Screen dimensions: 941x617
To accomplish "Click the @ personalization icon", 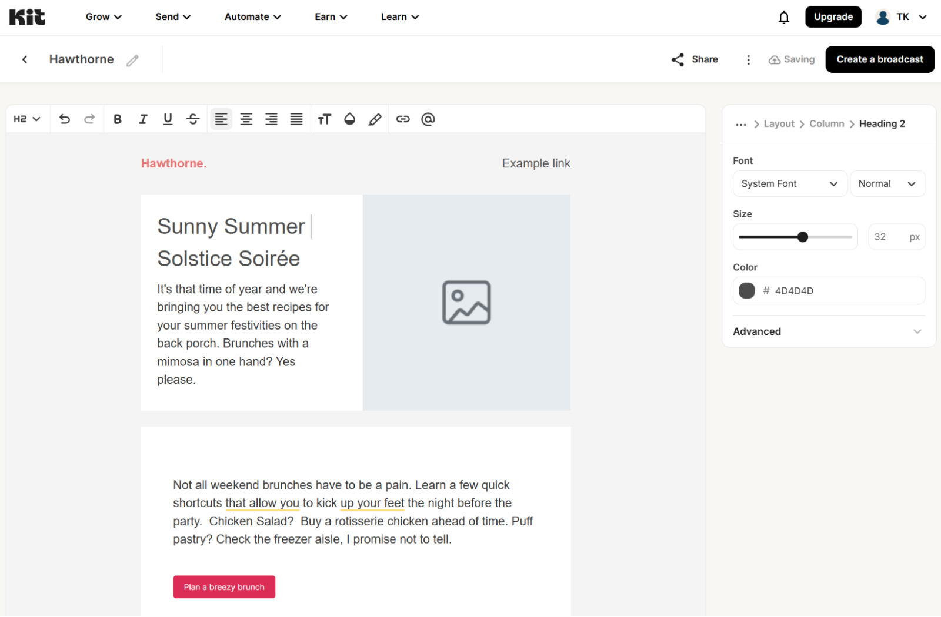I will tap(428, 119).
